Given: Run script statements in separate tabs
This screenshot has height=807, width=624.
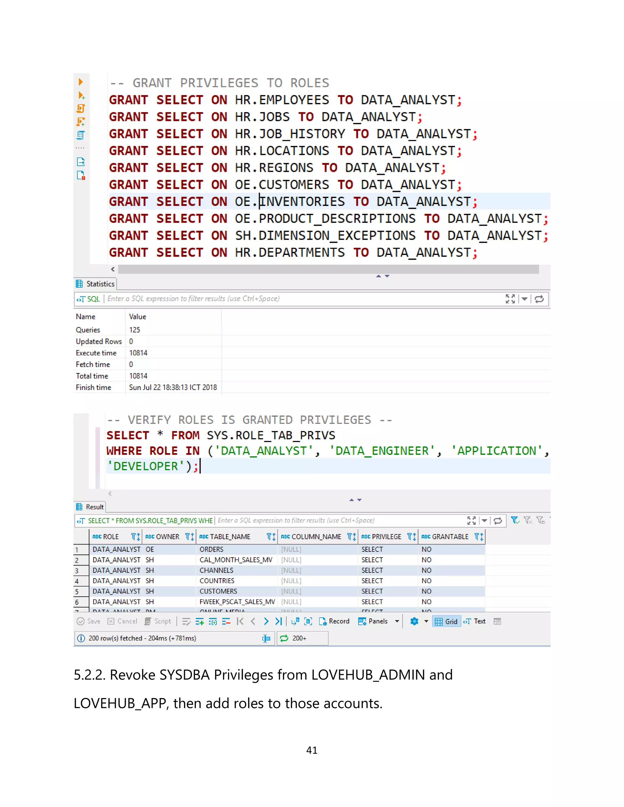Looking at the screenshot, I should tap(81, 122).
